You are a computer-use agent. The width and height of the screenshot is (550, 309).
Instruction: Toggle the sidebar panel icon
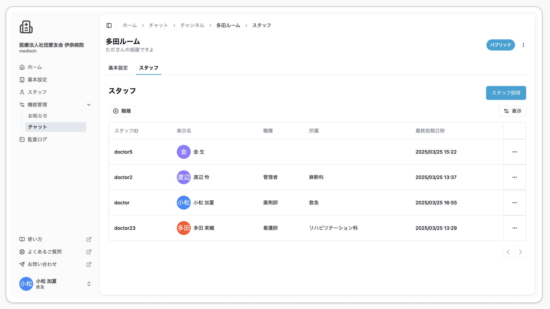[109, 25]
